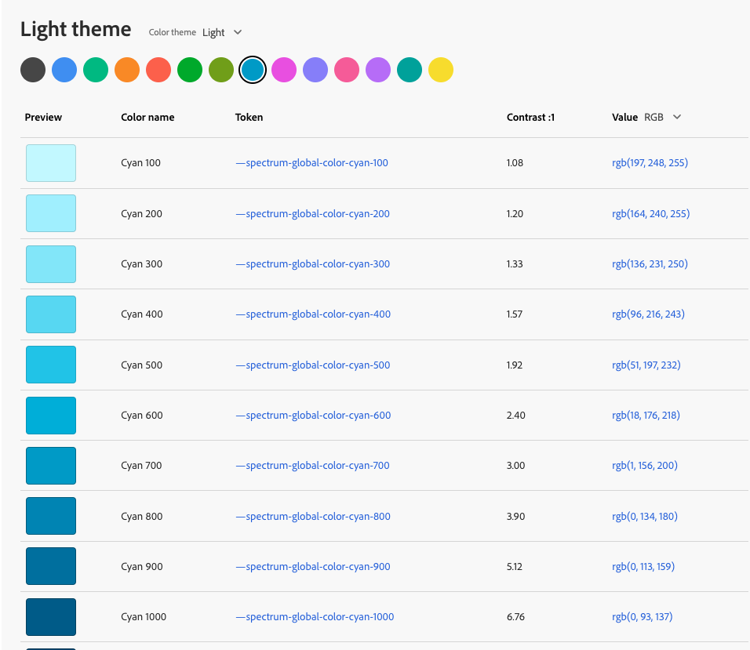
Task: Select the blue color swatch icon
Action: (x=64, y=70)
